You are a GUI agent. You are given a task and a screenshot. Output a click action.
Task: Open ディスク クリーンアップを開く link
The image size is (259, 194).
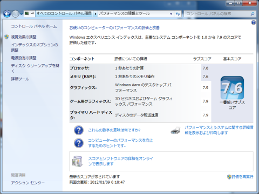[x=35, y=68]
